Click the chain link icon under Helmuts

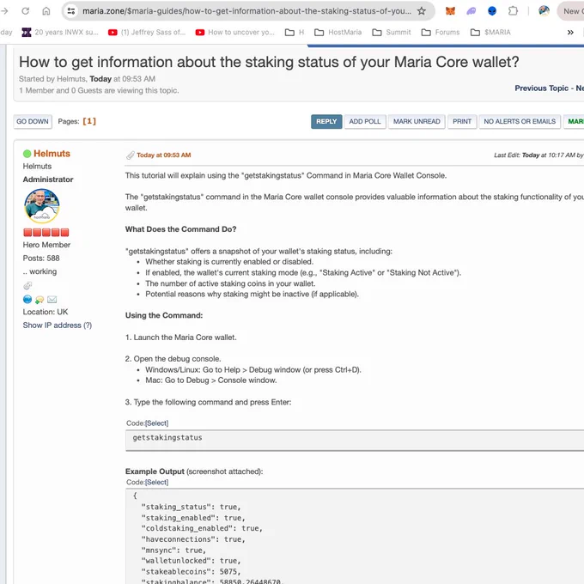point(27,286)
